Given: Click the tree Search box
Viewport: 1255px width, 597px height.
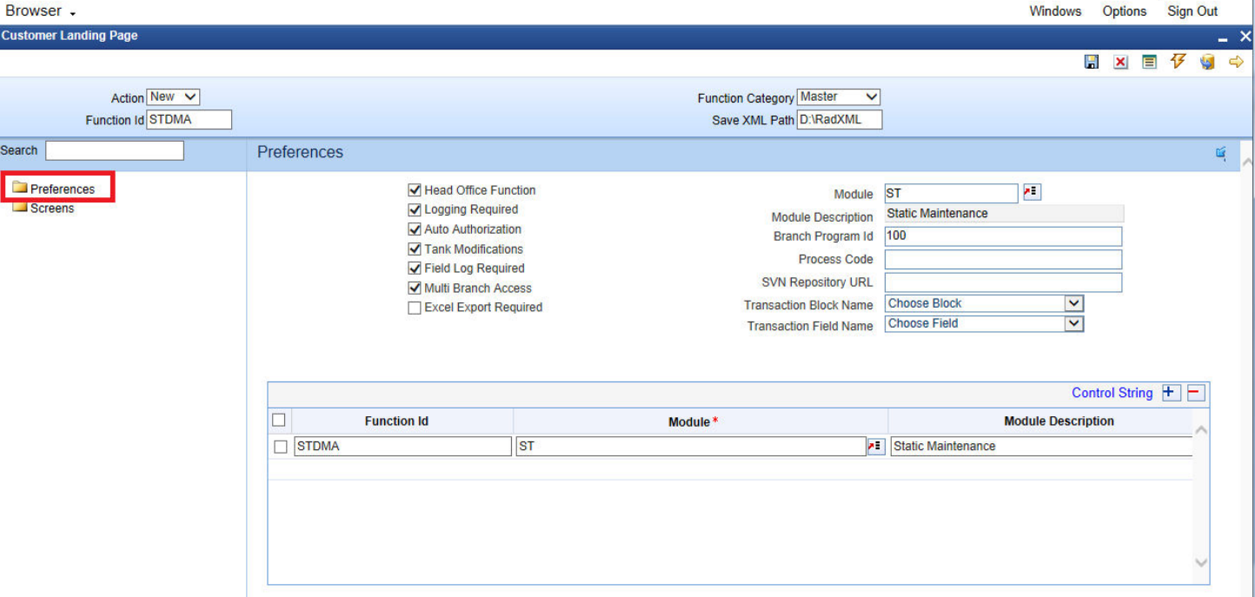Looking at the screenshot, I should point(115,151).
